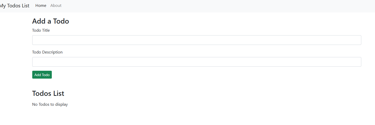The height and width of the screenshot is (125, 375).
Task: Open the About page from navbar
Action: (x=56, y=6)
